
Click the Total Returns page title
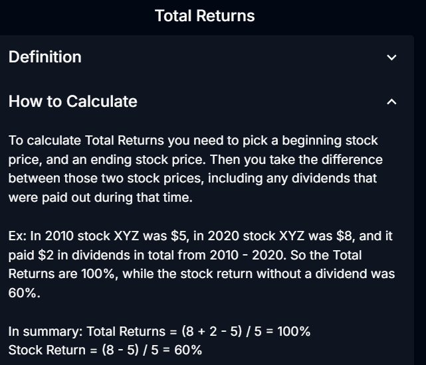click(x=205, y=16)
